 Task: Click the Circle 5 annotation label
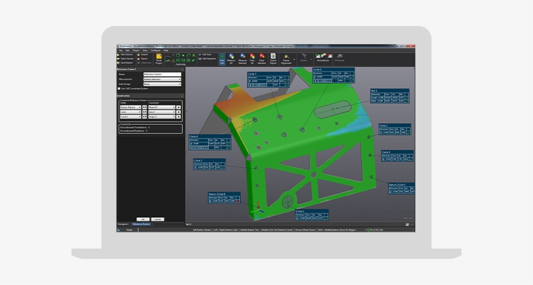(312, 215)
